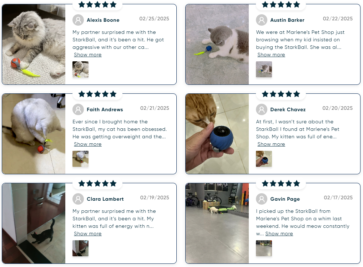Image resolution: width=363 pixels, height=267 pixels.
Task: Click the star rating above Alexis Boone's review
Action: (97, 4)
